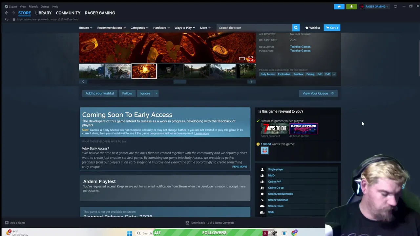Click the Steam client back arrow
The width and height of the screenshot is (420, 236).
[x=7, y=13]
